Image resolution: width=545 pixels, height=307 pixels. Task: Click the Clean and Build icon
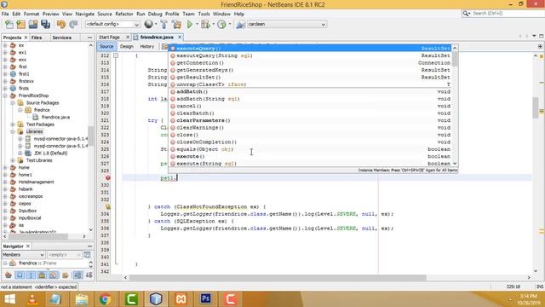coord(176,25)
